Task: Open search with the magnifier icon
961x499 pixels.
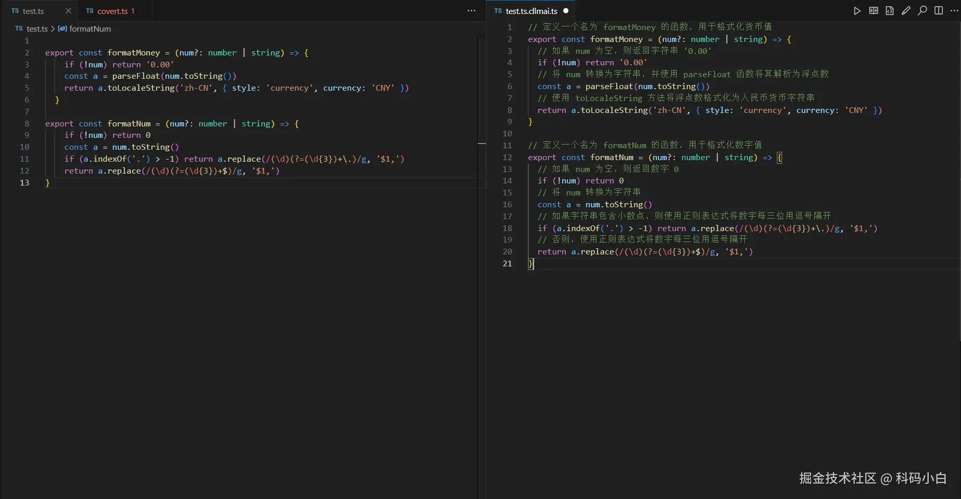Action: tap(922, 11)
